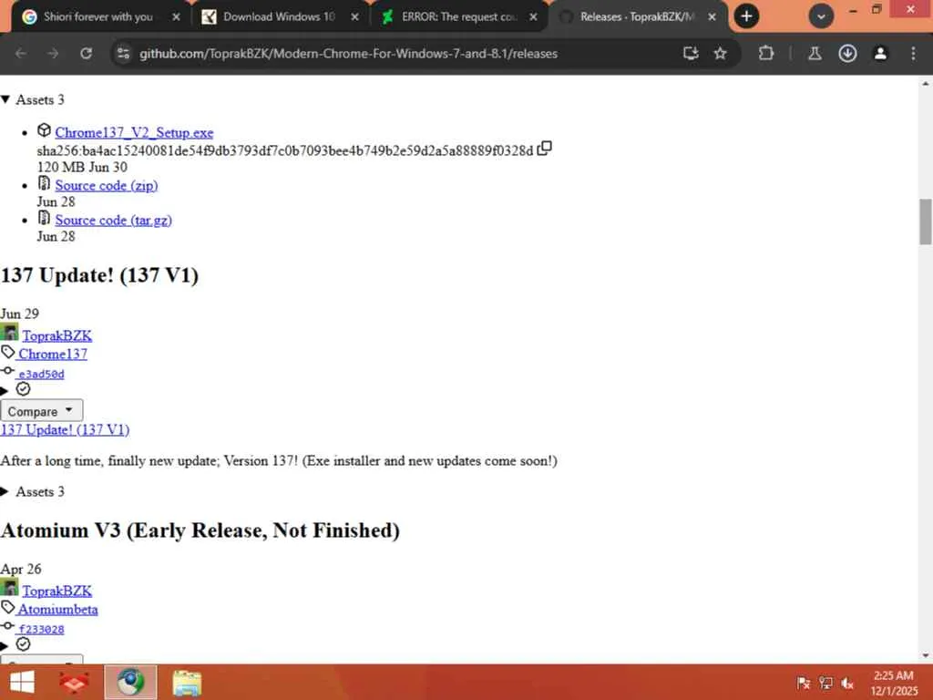The height and width of the screenshot is (700, 933).
Task: Click file icon beside Source code (tar.gz)
Action: pos(44,217)
